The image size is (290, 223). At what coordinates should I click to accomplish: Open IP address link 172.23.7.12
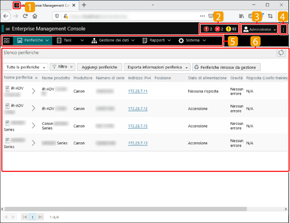pos(137,108)
